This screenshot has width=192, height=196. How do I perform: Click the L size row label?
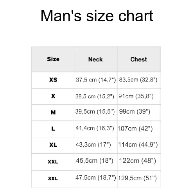pos(53,129)
